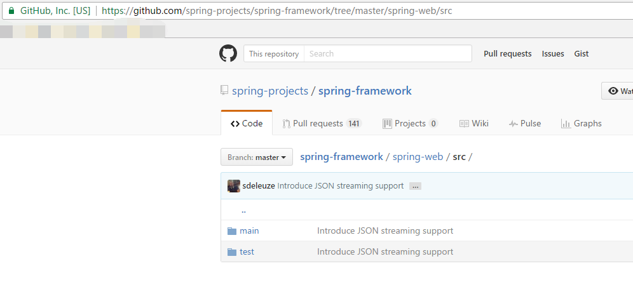The width and height of the screenshot is (633, 287).
Task: Open the Pulse tab
Action: (525, 123)
